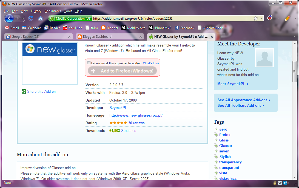
Task: Open the tr.im bookmark
Action: pos(92,28)
